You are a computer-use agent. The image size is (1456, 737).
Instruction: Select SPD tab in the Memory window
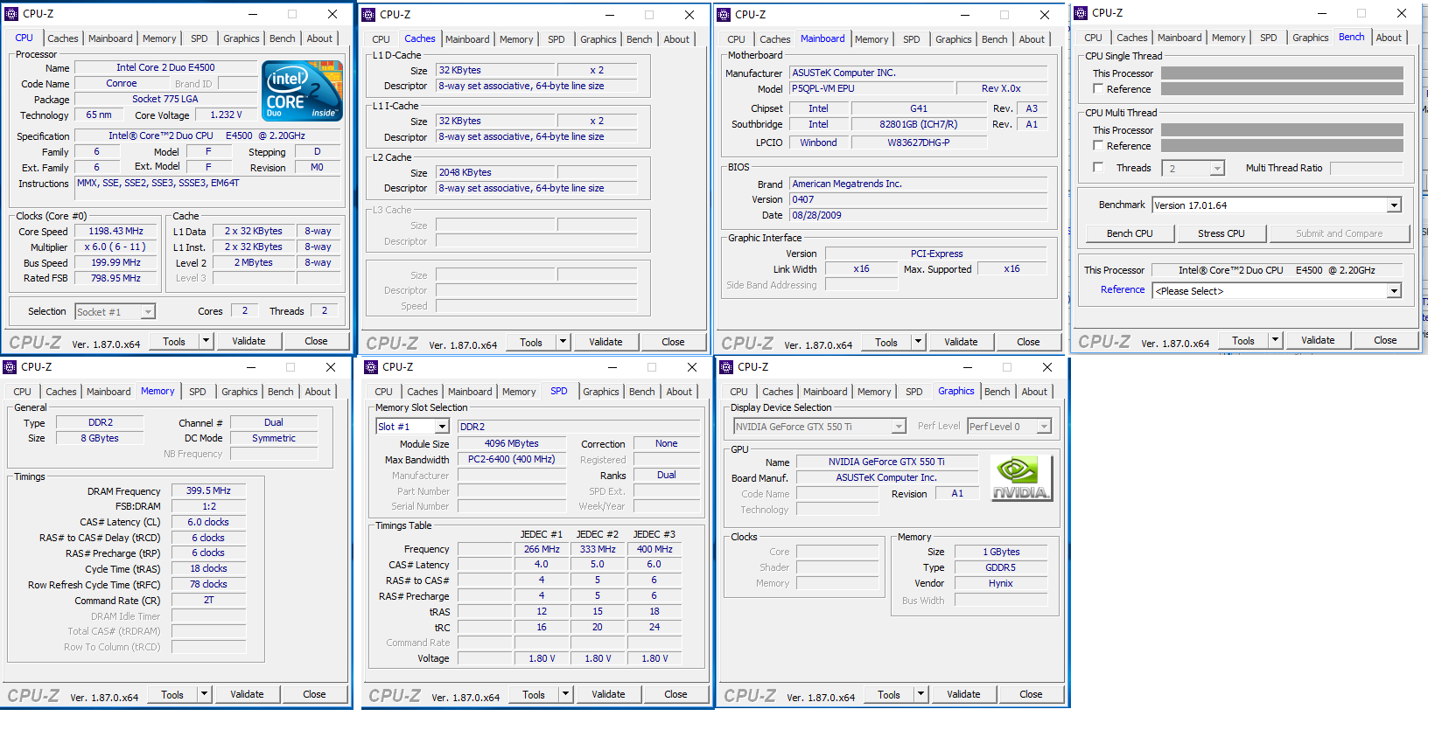click(x=198, y=392)
